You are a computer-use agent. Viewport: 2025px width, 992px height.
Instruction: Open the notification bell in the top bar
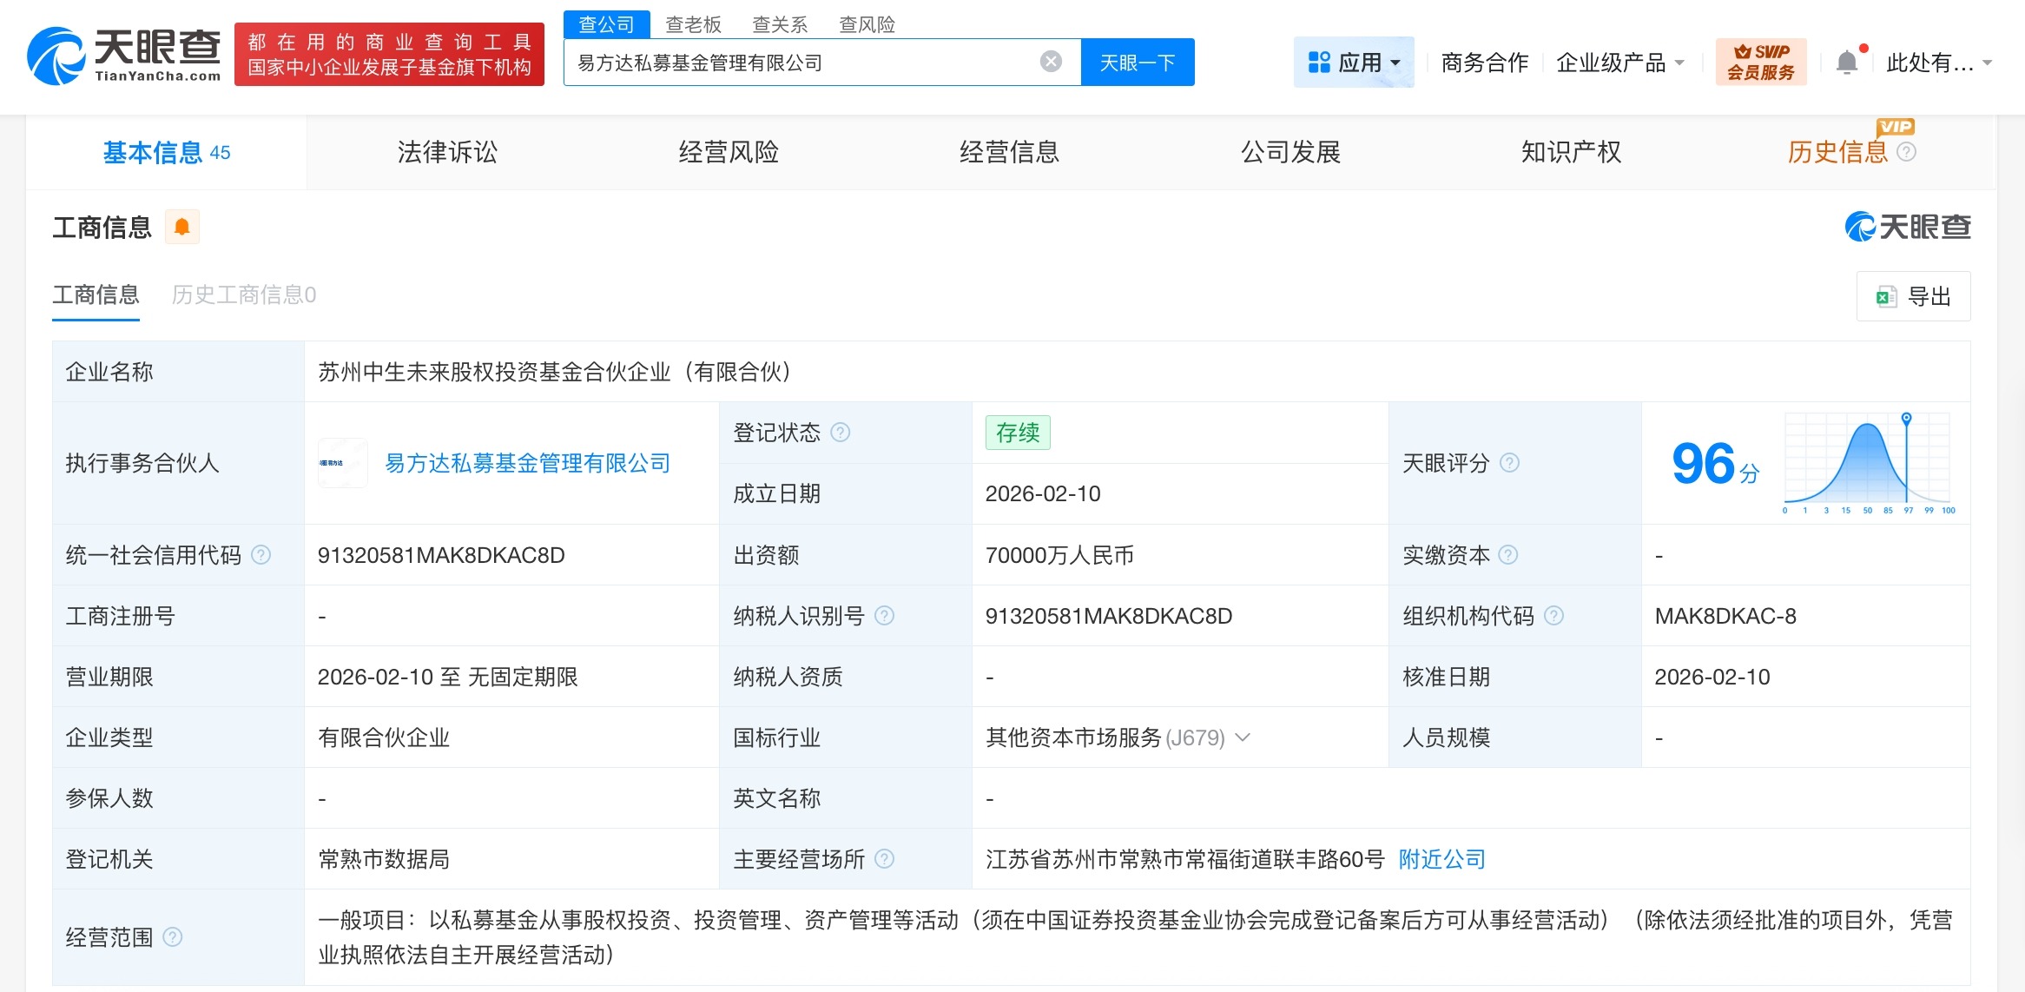coord(1847,61)
